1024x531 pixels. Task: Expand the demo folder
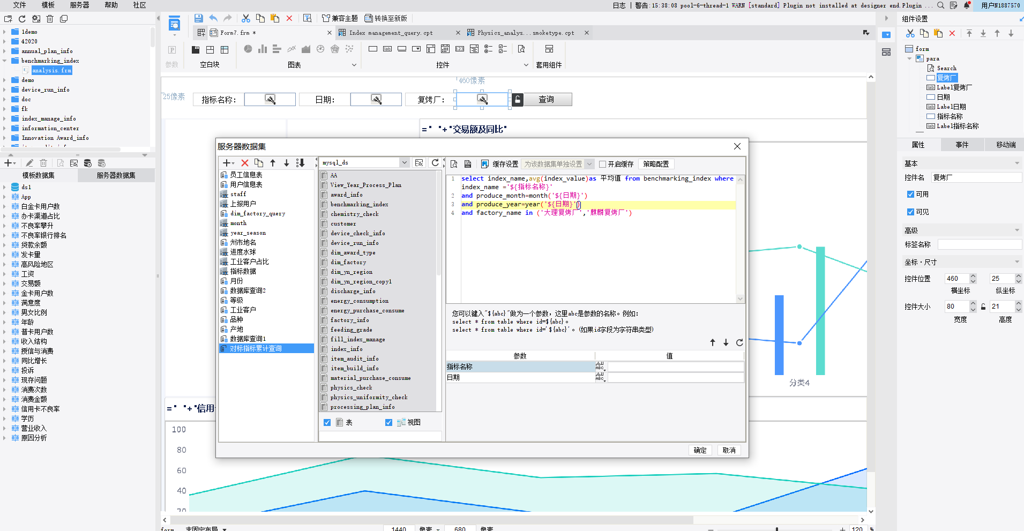pos(5,80)
